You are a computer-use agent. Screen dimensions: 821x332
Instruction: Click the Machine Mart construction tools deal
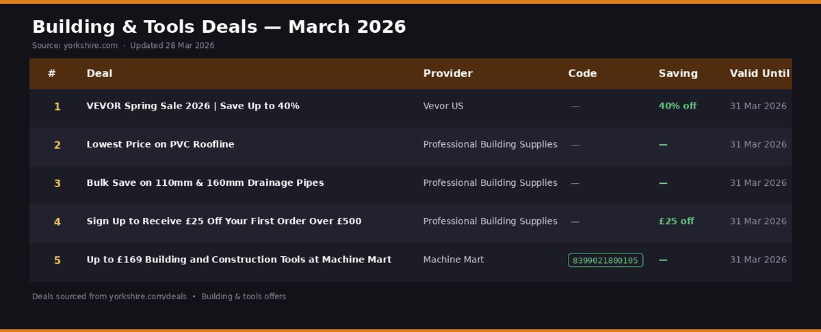[x=239, y=260]
